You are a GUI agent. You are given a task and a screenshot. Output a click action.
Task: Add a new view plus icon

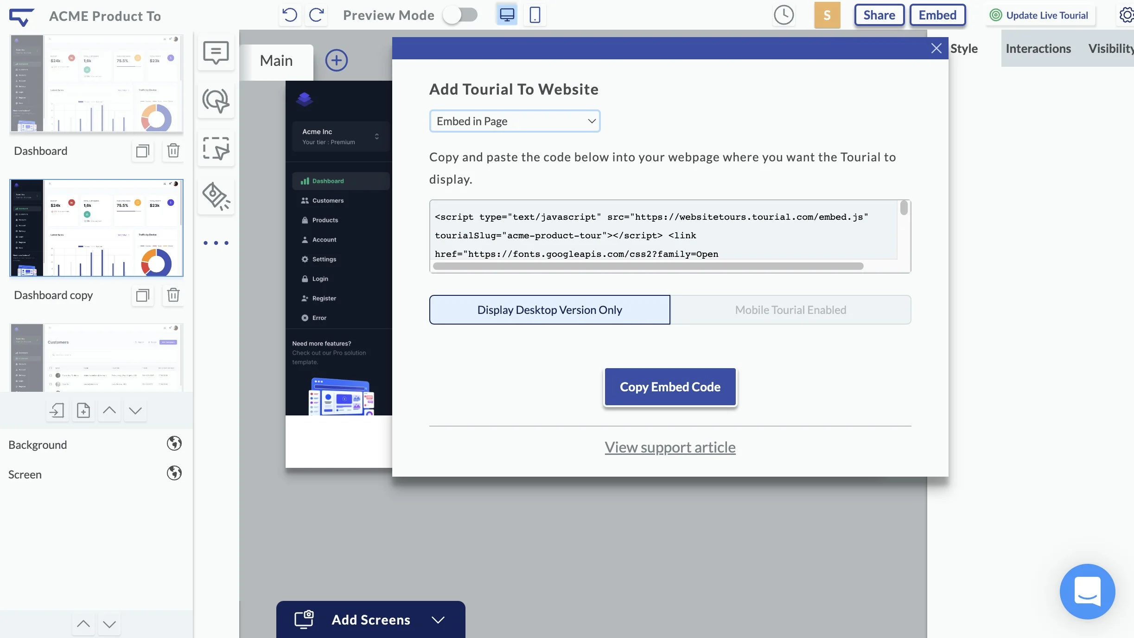click(337, 60)
